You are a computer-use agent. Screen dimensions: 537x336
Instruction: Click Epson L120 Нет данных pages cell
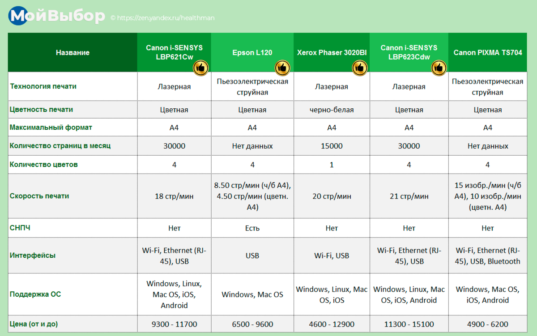point(252,146)
